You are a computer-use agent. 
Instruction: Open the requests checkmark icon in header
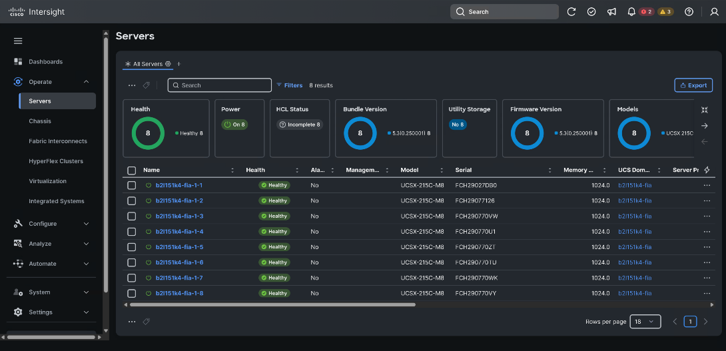click(x=591, y=11)
